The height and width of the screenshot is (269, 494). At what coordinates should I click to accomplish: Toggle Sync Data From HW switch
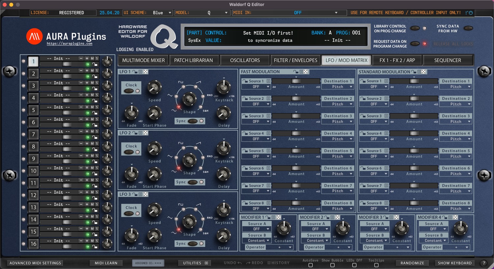468,28
